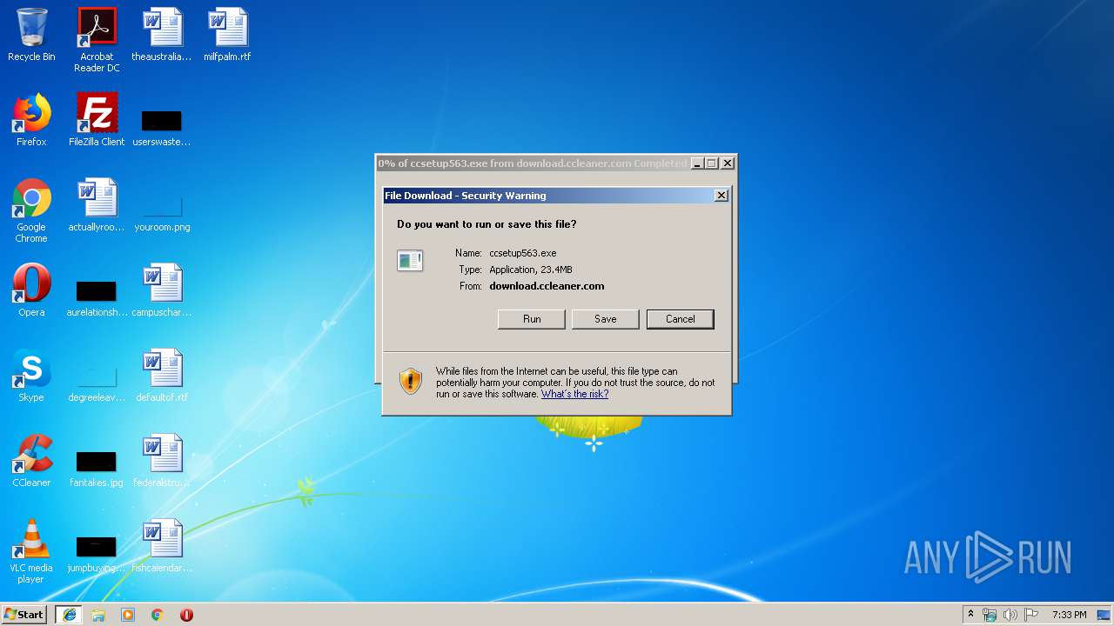Launch Opera desktop shortcut
Image resolution: width=1114 pixels, height=626 pixels.
31,290
